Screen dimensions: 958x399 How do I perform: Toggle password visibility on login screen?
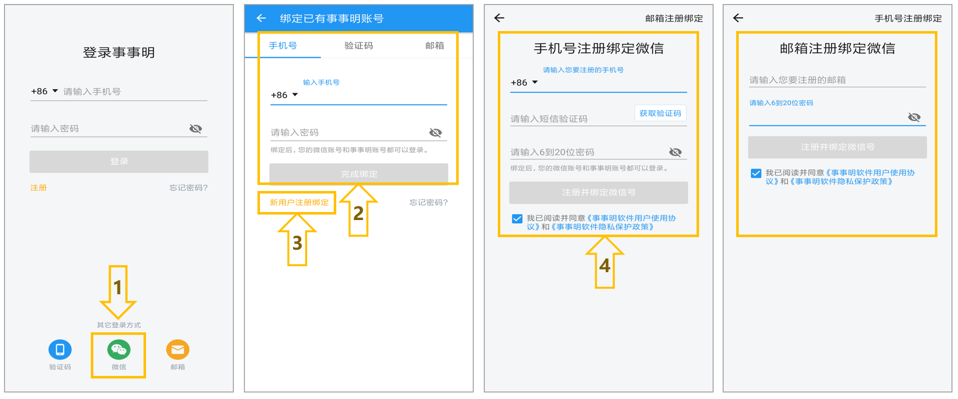(x=196, y=129)
